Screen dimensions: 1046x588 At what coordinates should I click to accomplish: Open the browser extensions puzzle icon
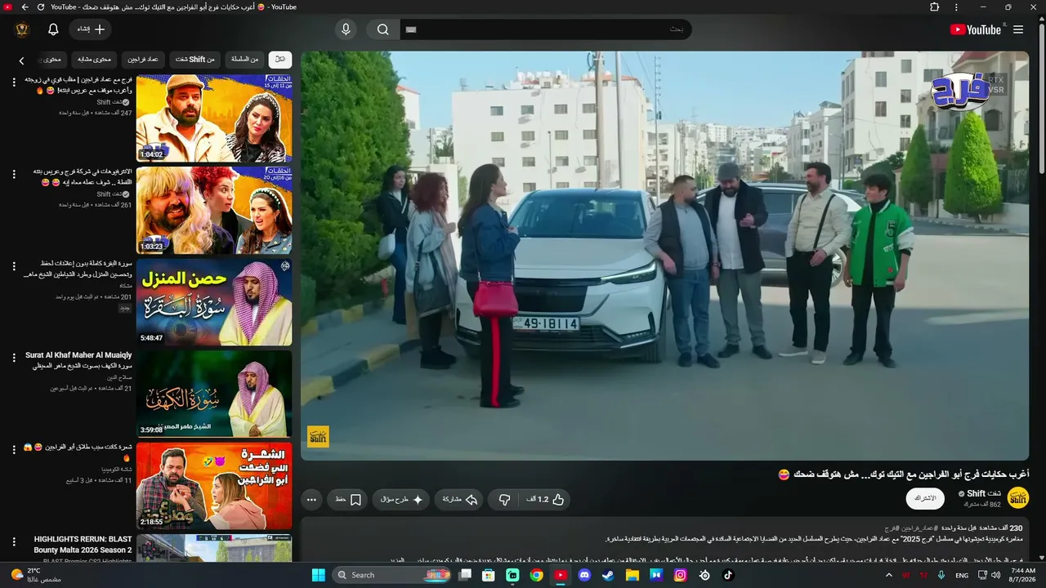point(935,7)
